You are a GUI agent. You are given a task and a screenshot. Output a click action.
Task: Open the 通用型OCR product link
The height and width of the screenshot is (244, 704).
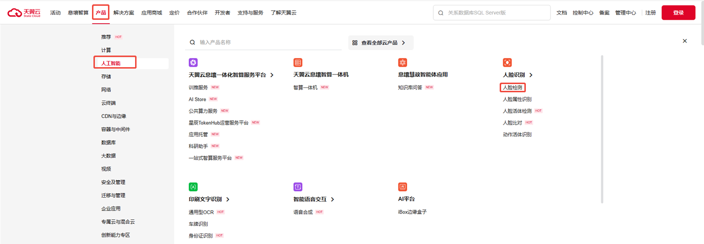coord(201,212)
